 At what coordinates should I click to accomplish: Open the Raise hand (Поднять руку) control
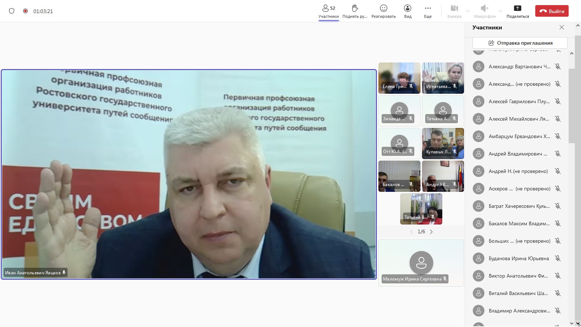(355, 11)
